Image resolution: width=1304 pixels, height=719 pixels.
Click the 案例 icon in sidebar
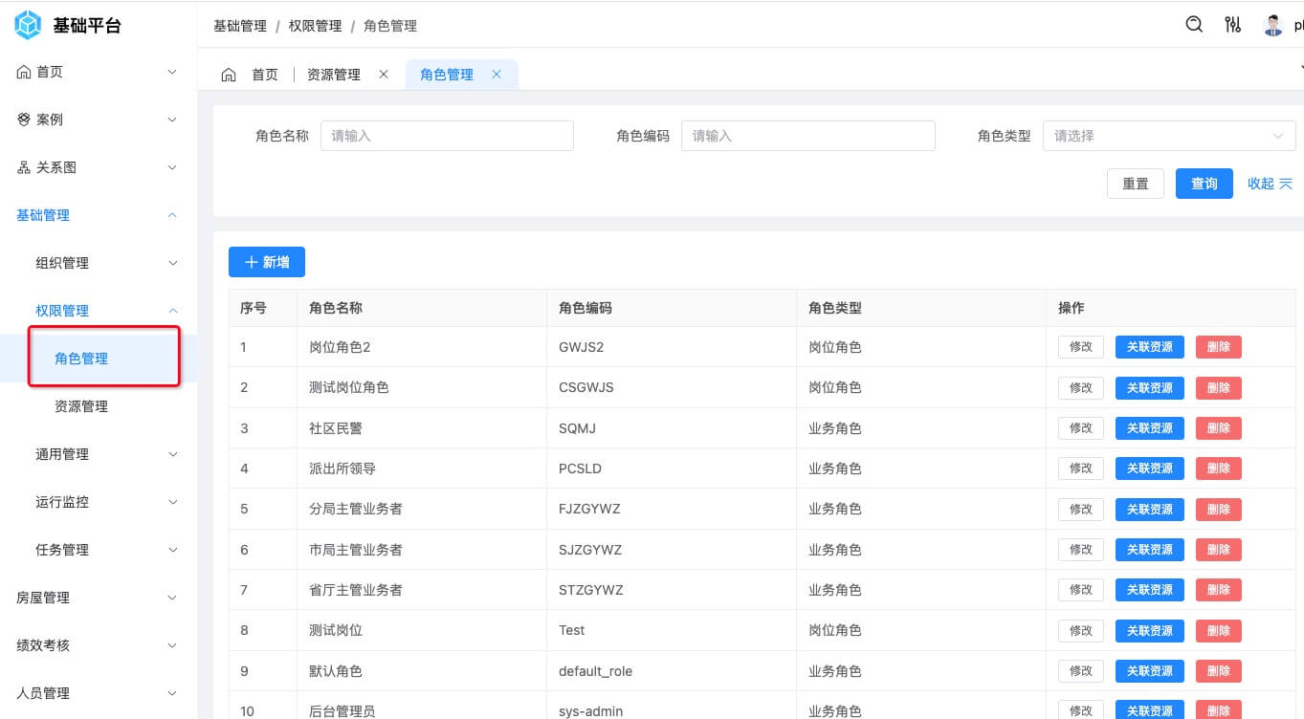tap(24, 120)
